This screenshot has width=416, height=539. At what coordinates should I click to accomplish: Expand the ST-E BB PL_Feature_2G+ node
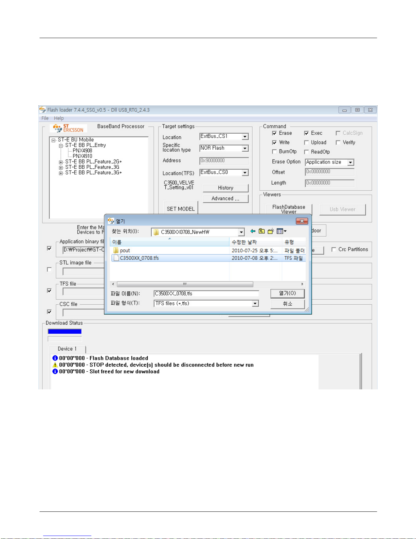61,162
